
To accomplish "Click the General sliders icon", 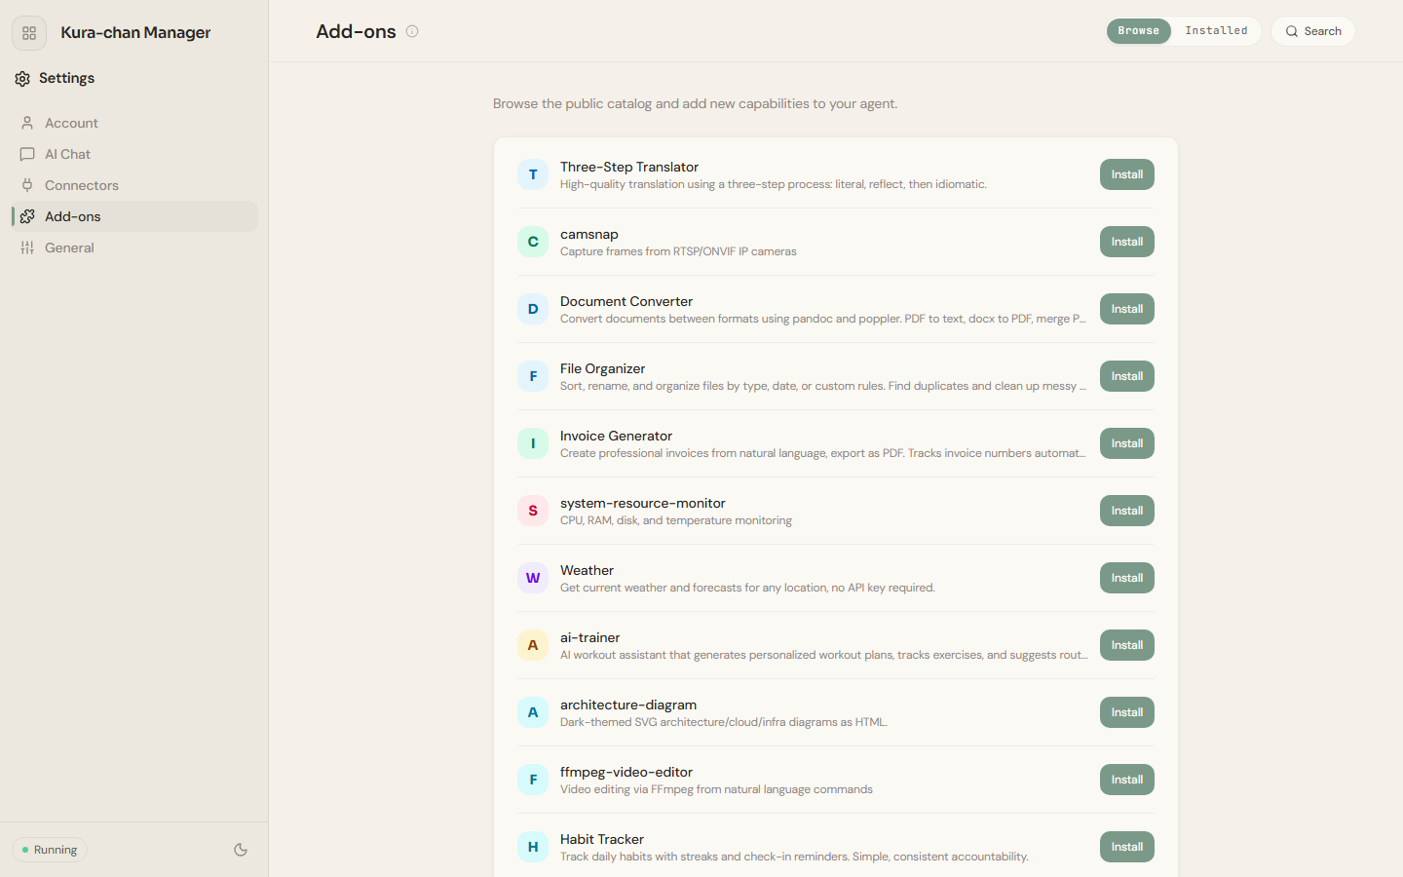I will (27, 248).
